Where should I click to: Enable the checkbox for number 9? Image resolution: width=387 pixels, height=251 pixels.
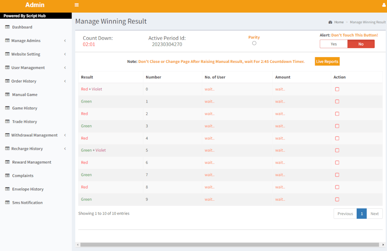pos(337,199)
